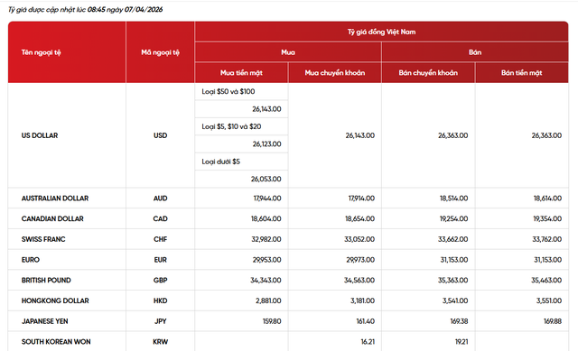
Task: Click the 26,123.00 USD cash buy rate
Action: [x=267, y=144]
